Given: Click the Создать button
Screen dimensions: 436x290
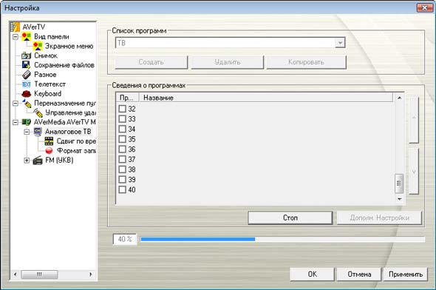Looking at the screenshot, I should (151, 62).
